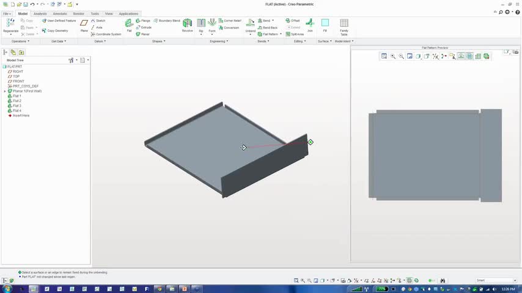The width and height of the screenshot is (522, 293).
Task: Select the Flange wall tool
Action: pyautogui.click(x=143, y=21)
